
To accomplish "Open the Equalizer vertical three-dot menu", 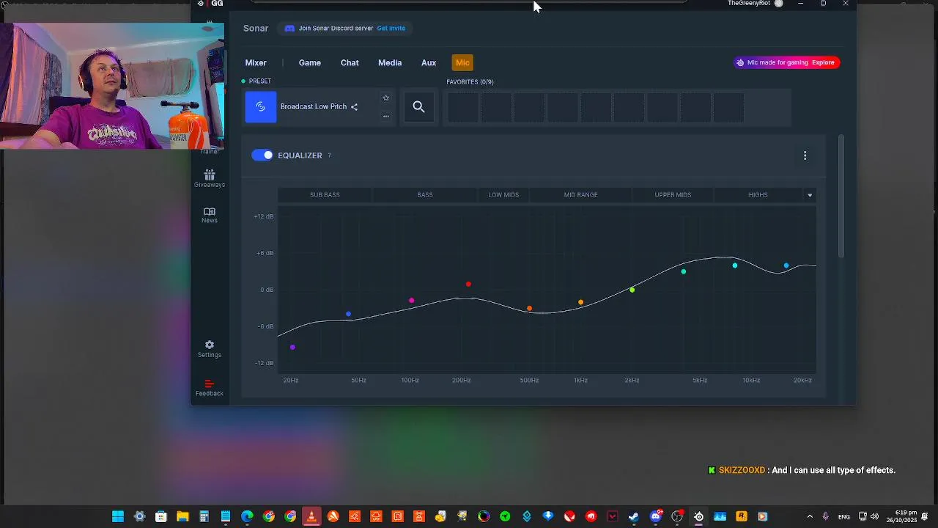I will [805, 155].
